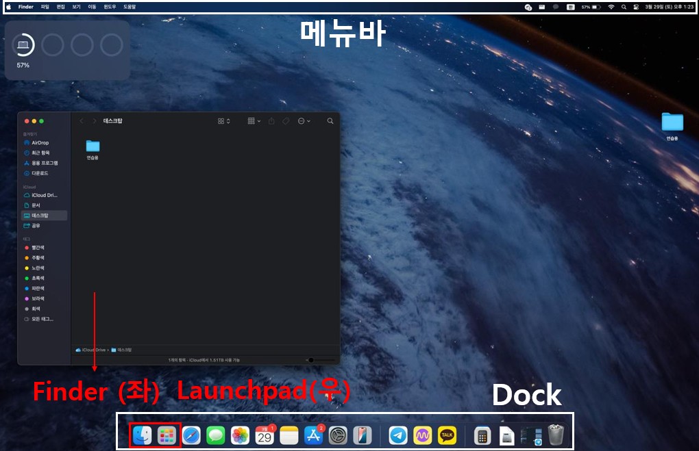Select 데스크탑 in Finder sidebar

[44, 216]
